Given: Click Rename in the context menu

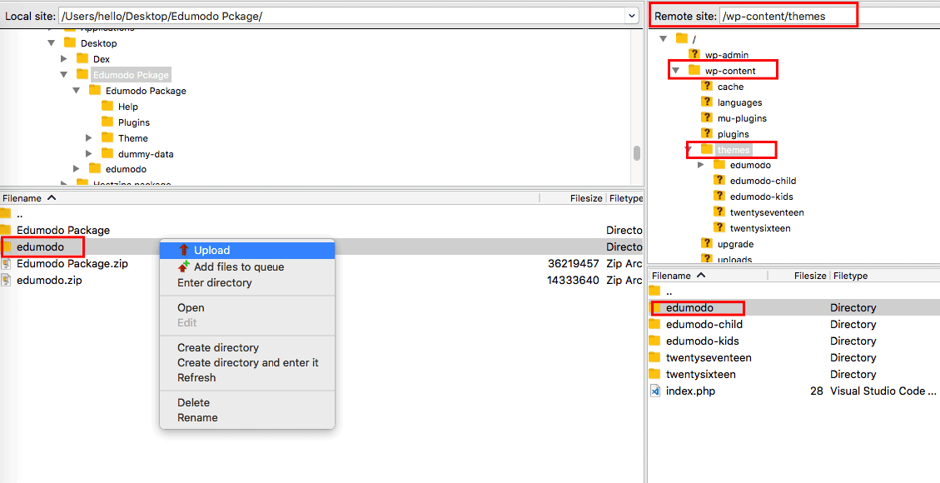Looking at the screenshot, I should 197,417.
